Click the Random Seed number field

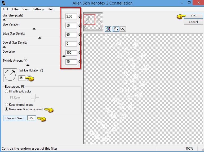(x=31, y=118)
